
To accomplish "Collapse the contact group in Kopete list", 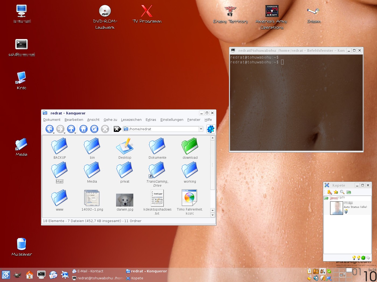I will (326, 198).
